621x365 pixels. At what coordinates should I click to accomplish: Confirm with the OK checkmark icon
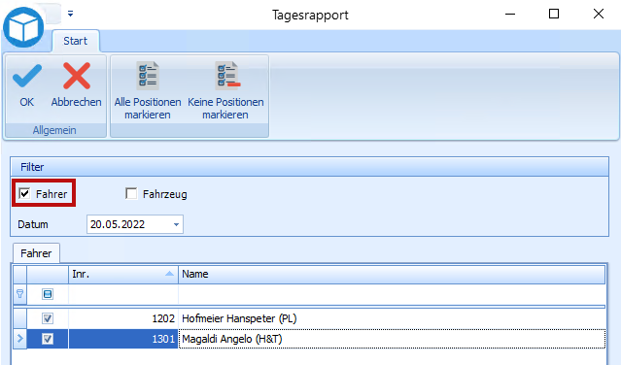(27, 76)
